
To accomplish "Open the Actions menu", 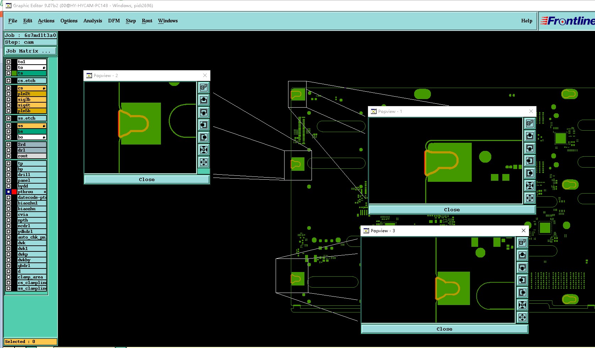I will [x=46, y=21].
